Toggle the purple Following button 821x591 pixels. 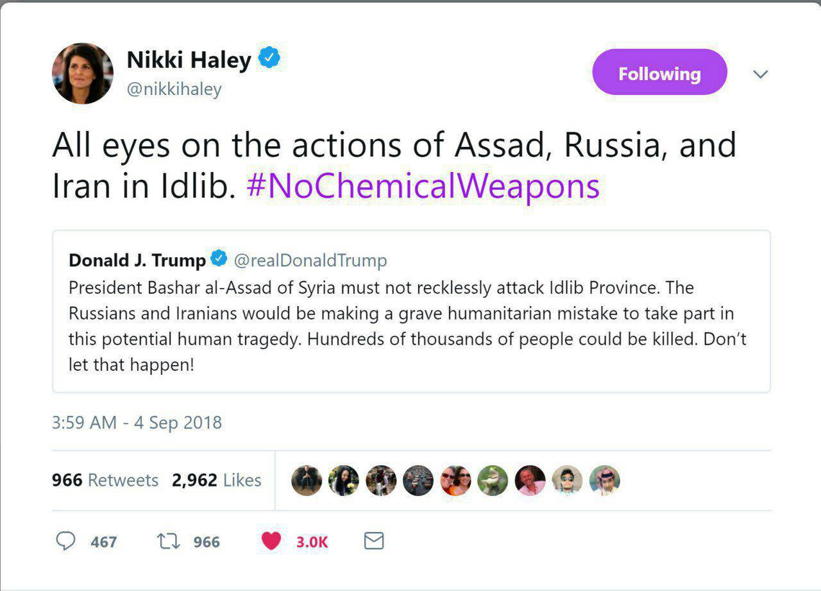(x=659, y=74)
